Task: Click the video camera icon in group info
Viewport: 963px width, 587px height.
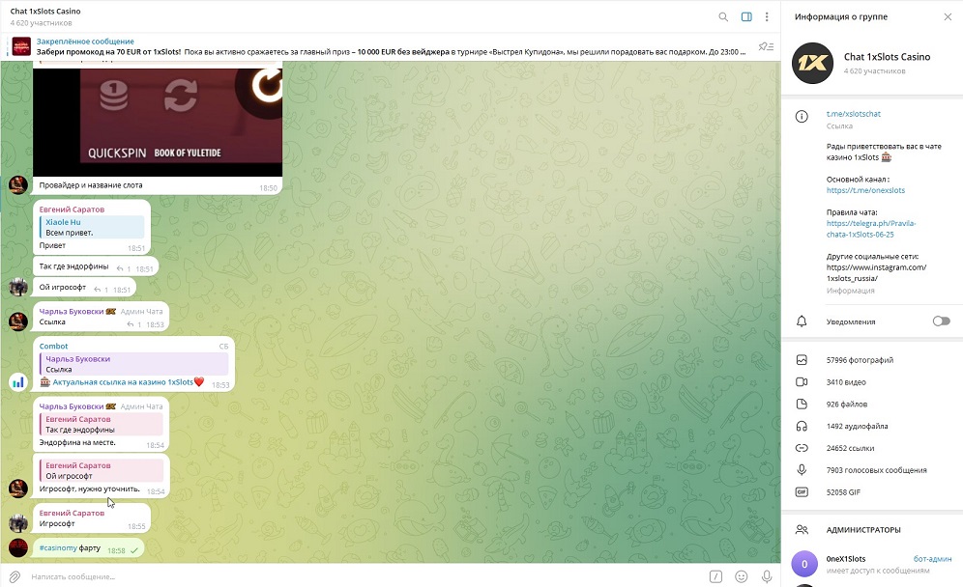Action: [802, 382]
